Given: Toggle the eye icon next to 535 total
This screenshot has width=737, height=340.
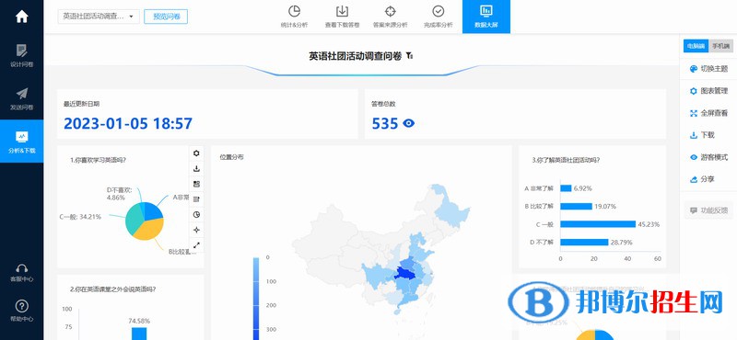Looking at the screenshot, I should pyautogui.click(x=408, y=123).
